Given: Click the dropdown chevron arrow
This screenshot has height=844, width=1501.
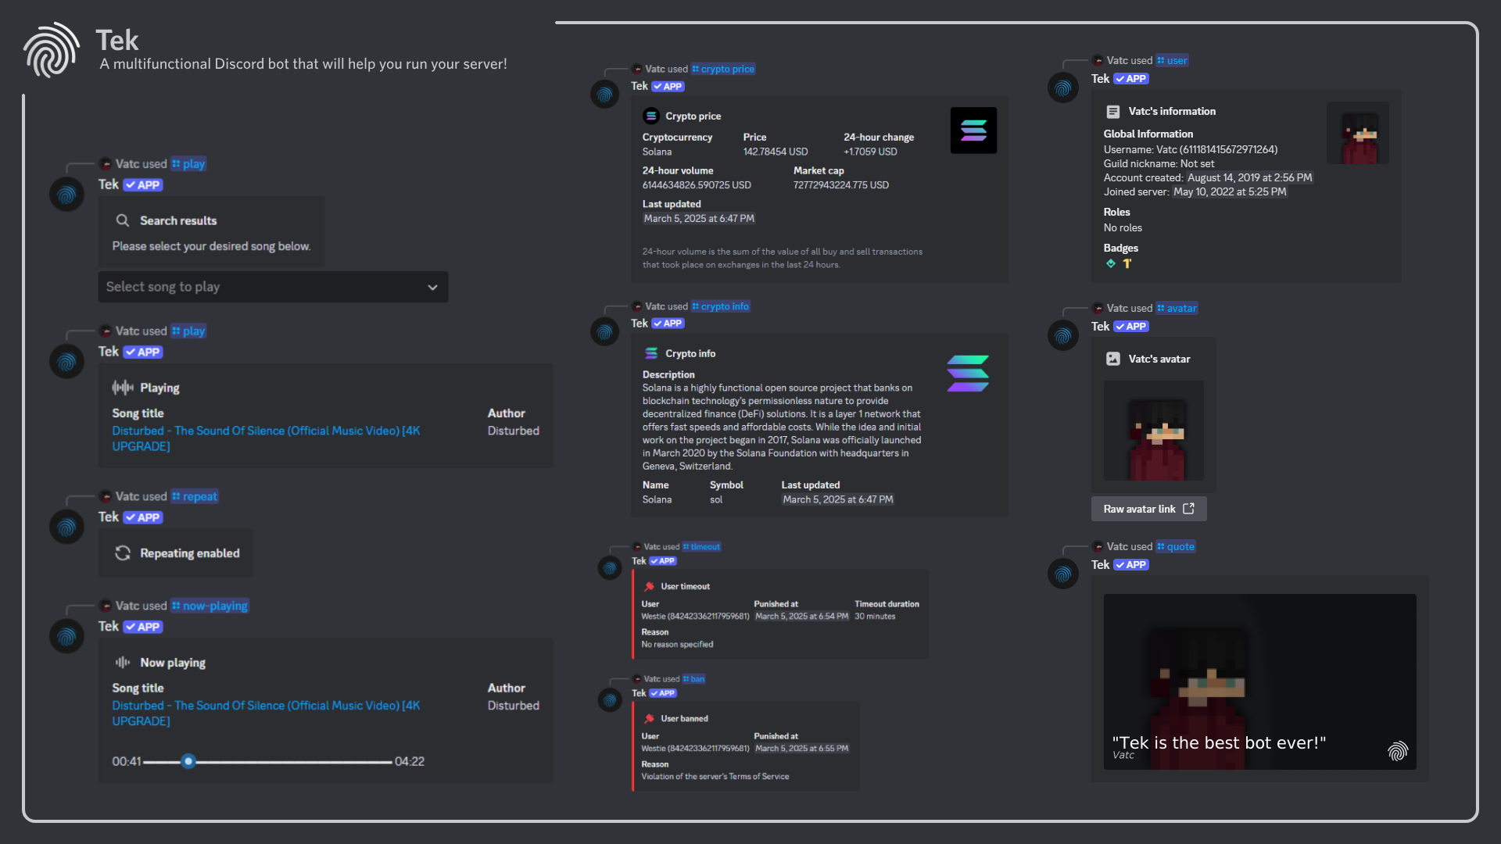Looking at the screenshot, I should [x=432, y=288].
